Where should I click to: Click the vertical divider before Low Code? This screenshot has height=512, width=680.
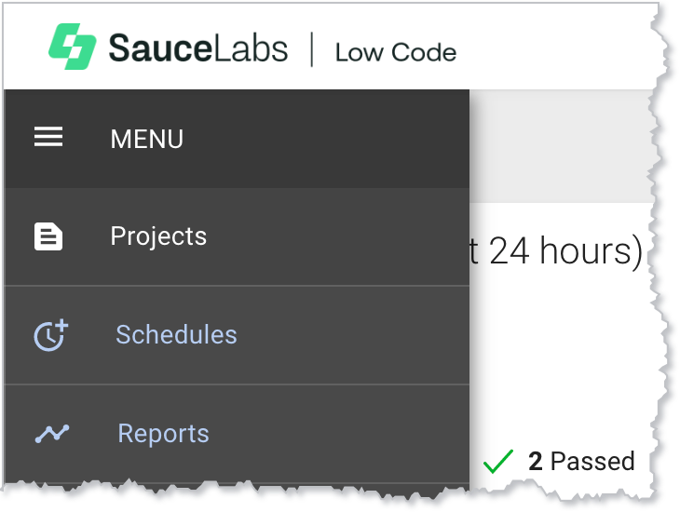(312, 49)
